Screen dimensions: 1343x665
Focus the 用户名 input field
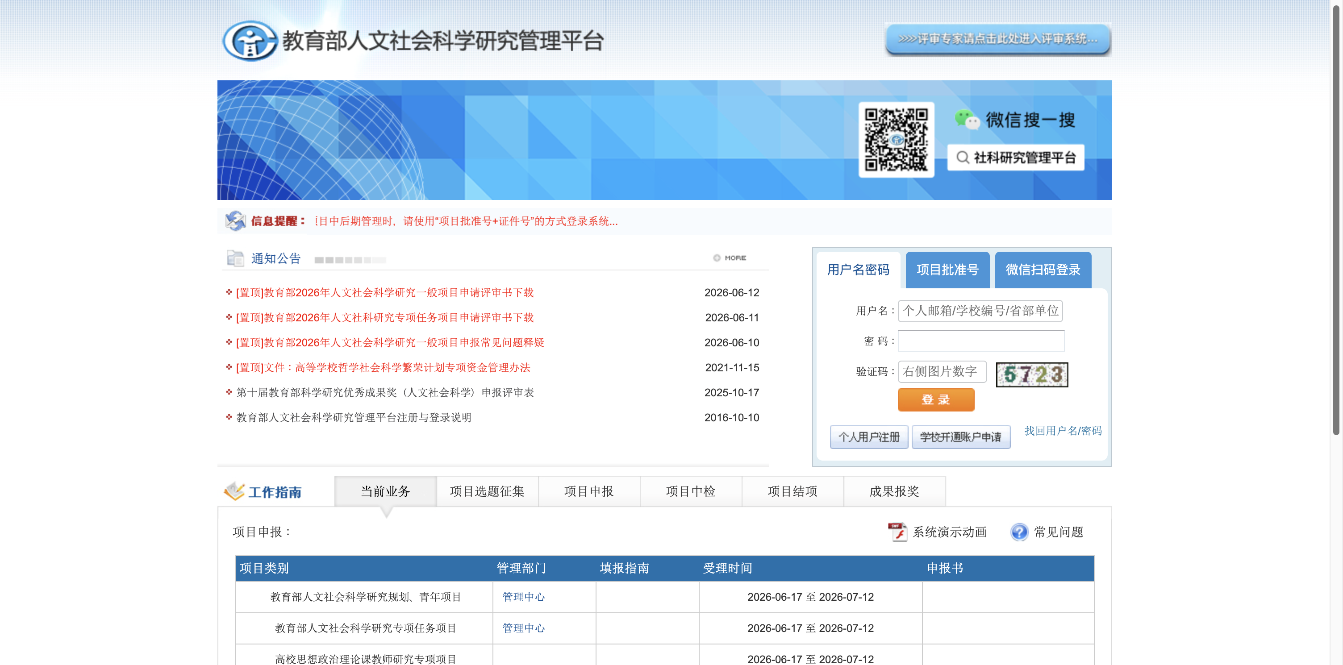(x=980, y=311)
